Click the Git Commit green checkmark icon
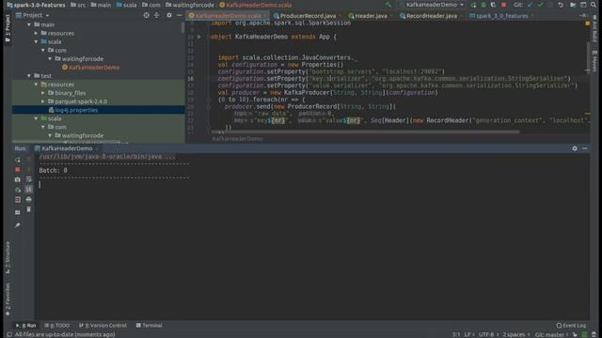This screenshot has width=602, height=338. pyautogui.click(x=540, y=5)
